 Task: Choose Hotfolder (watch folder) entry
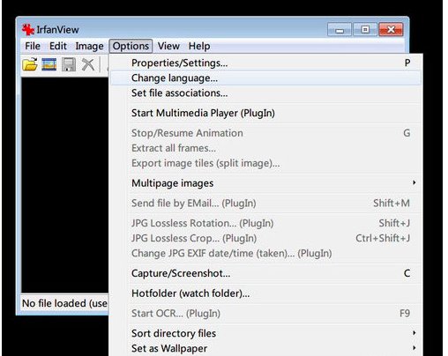pos(266,293)
